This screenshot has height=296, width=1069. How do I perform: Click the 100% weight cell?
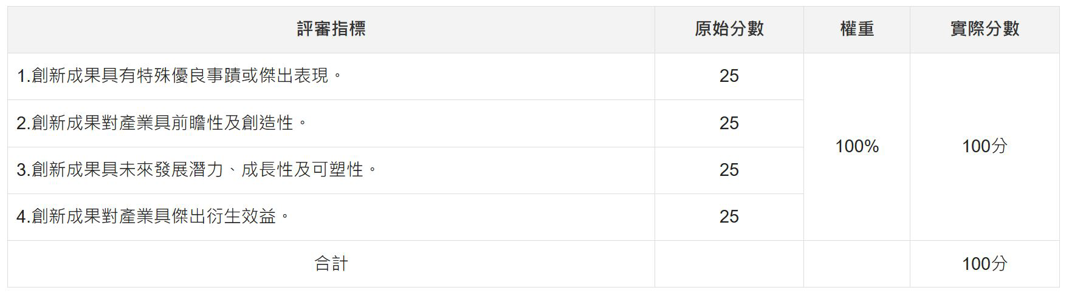coord(857,147)
